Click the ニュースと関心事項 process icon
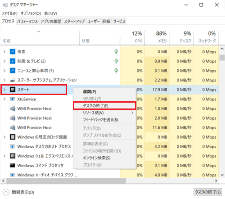Viewport: 225px width, 199px height. [x=13, y=71]
